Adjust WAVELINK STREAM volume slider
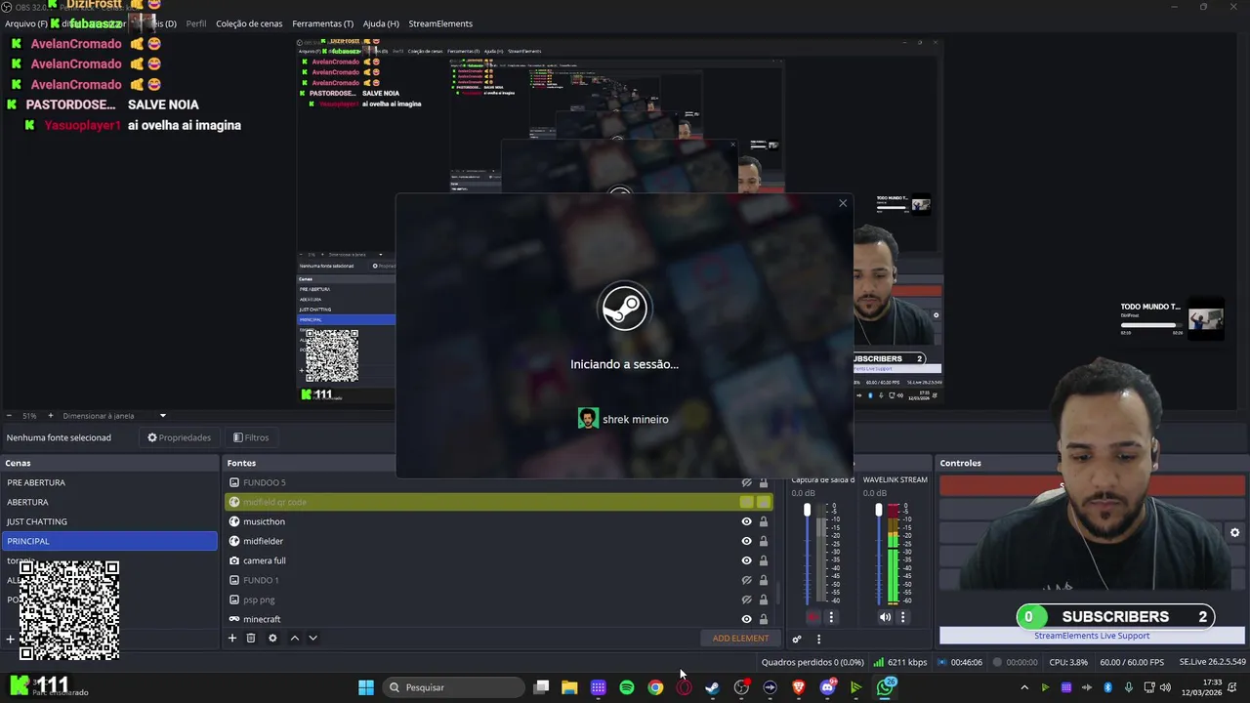The height and width of the screenshot is (703, 1250). tap(879, 511)
